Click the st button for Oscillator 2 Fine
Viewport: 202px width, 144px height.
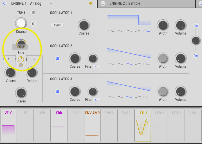point(96,67)
